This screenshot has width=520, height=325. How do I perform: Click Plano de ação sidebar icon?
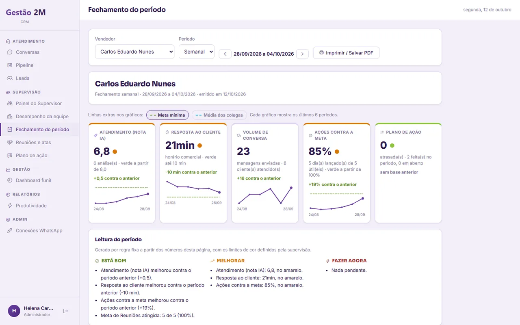click(10, 155)
